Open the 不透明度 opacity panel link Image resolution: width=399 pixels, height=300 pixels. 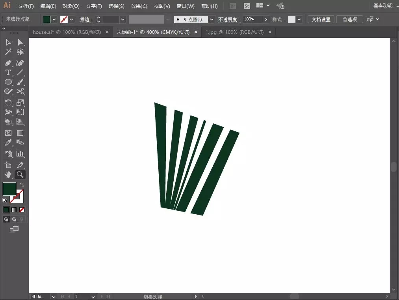pyautogui.click(x=229, y=20)
